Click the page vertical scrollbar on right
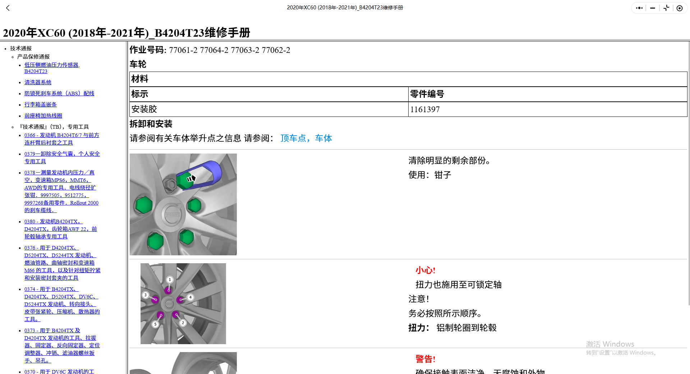This screenshot has width=690, height=374. (689, 173)
